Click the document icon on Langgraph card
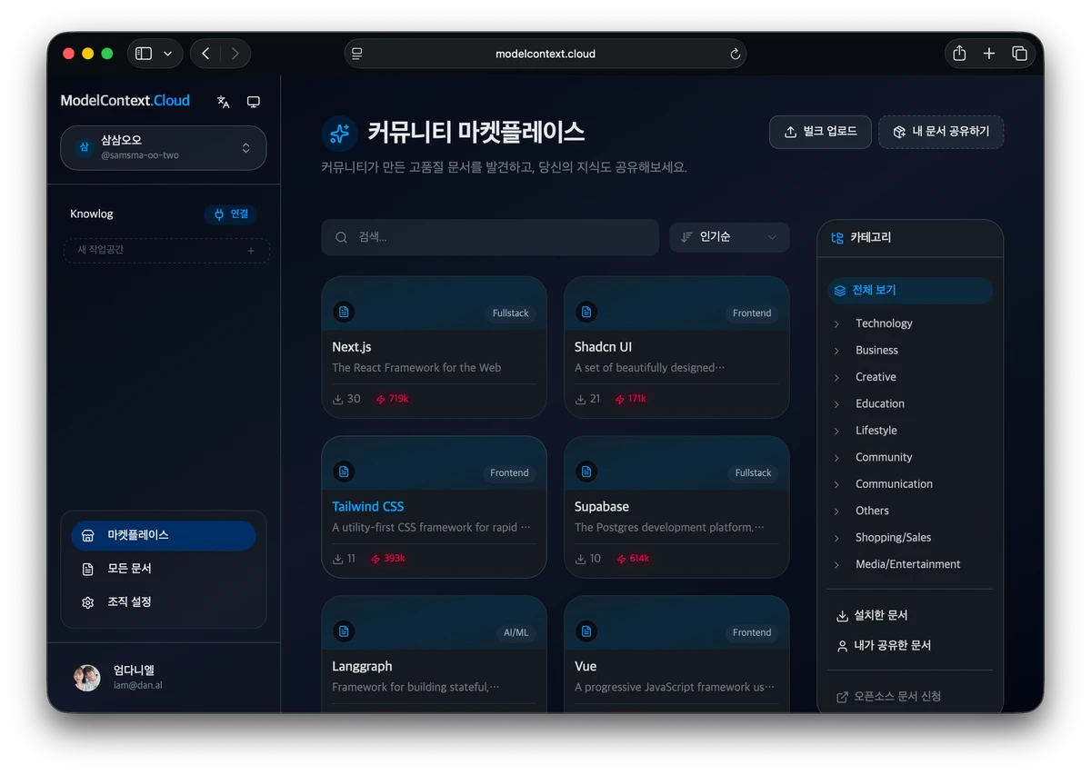The image size is (1091, 775). 344,631
